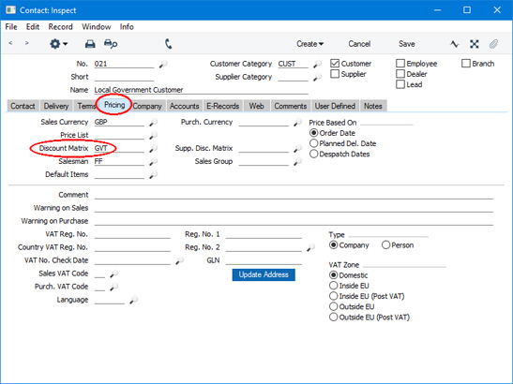The width and height of the screenshot is (513, 384).
Task: Select Planned Del. Date radio option
Action: click(x=313, y=143)
